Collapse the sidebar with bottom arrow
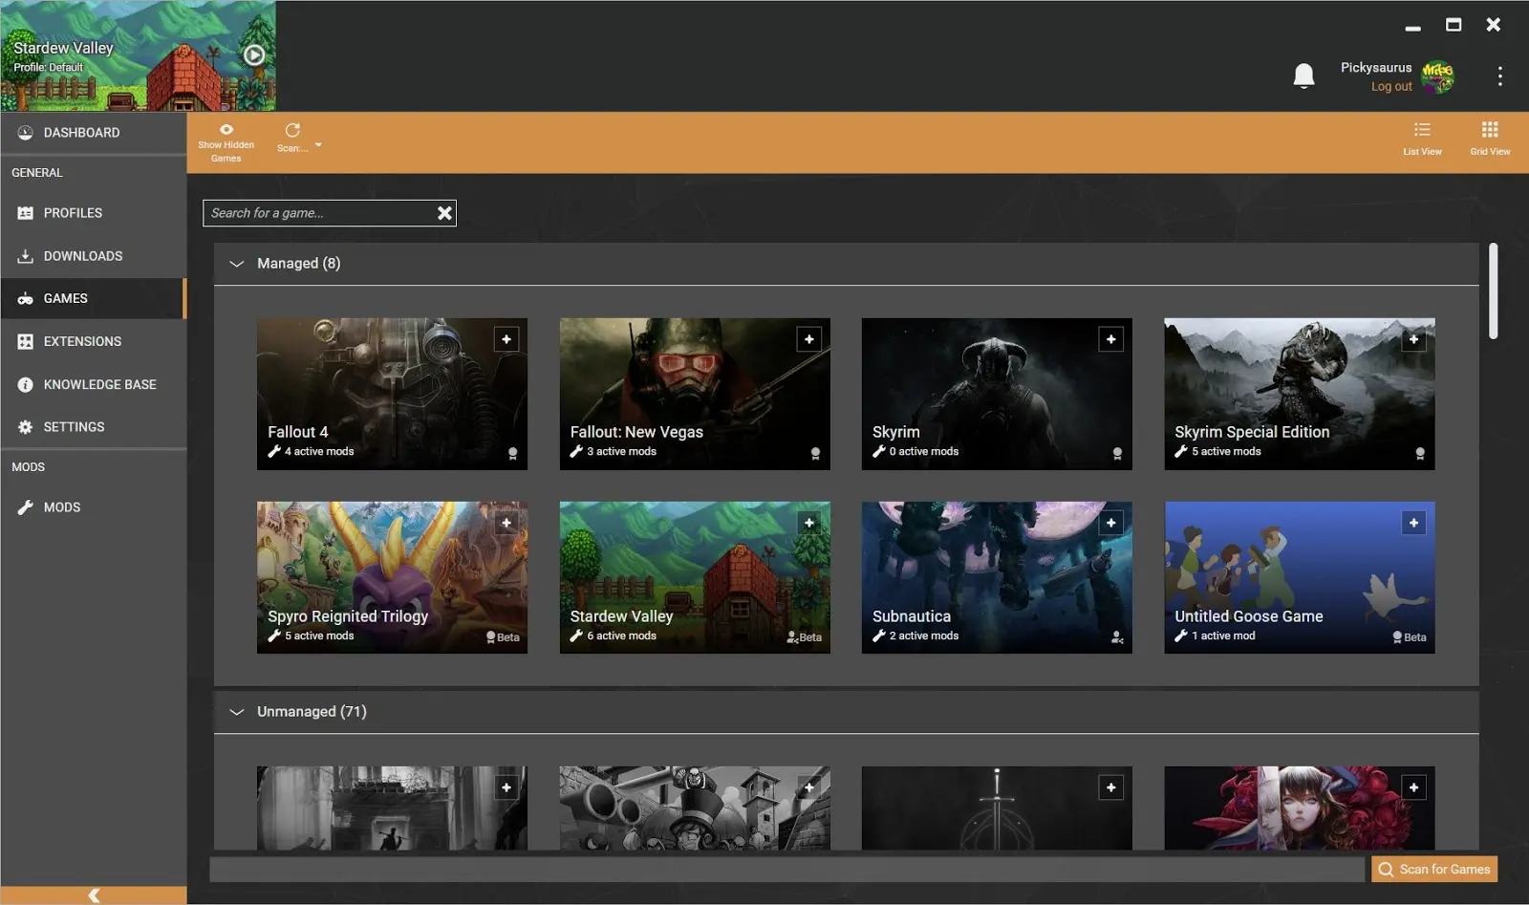Screen dimensions: 1529x905 point(94,895)
